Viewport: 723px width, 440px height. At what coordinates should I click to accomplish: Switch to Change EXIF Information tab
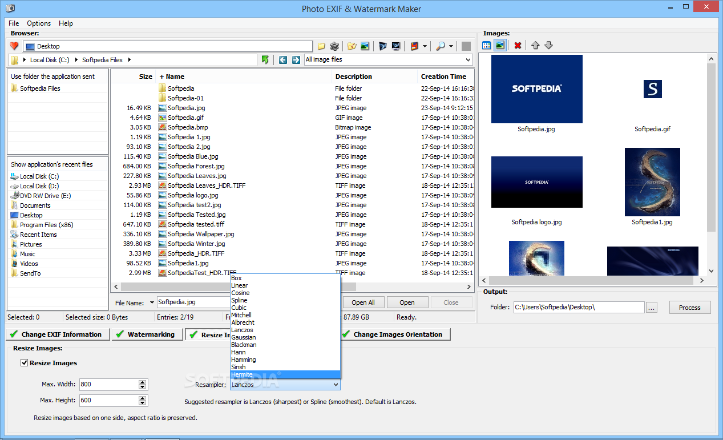[x=58, y=334]
